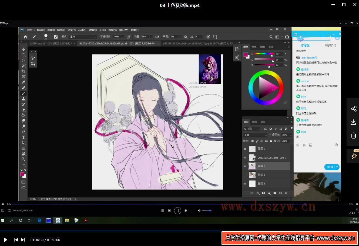Image resolution: width=359 pixels, height=246 pixels.
Task: Open brush settings gear in options bar
Action: click(x=186, y=37)
